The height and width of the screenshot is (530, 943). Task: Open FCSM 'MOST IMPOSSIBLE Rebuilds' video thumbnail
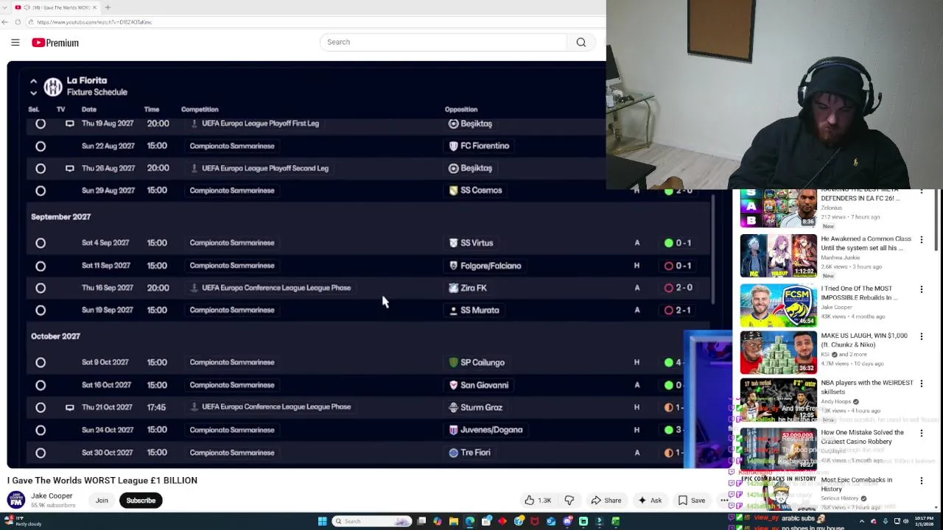tap(778, 305)
